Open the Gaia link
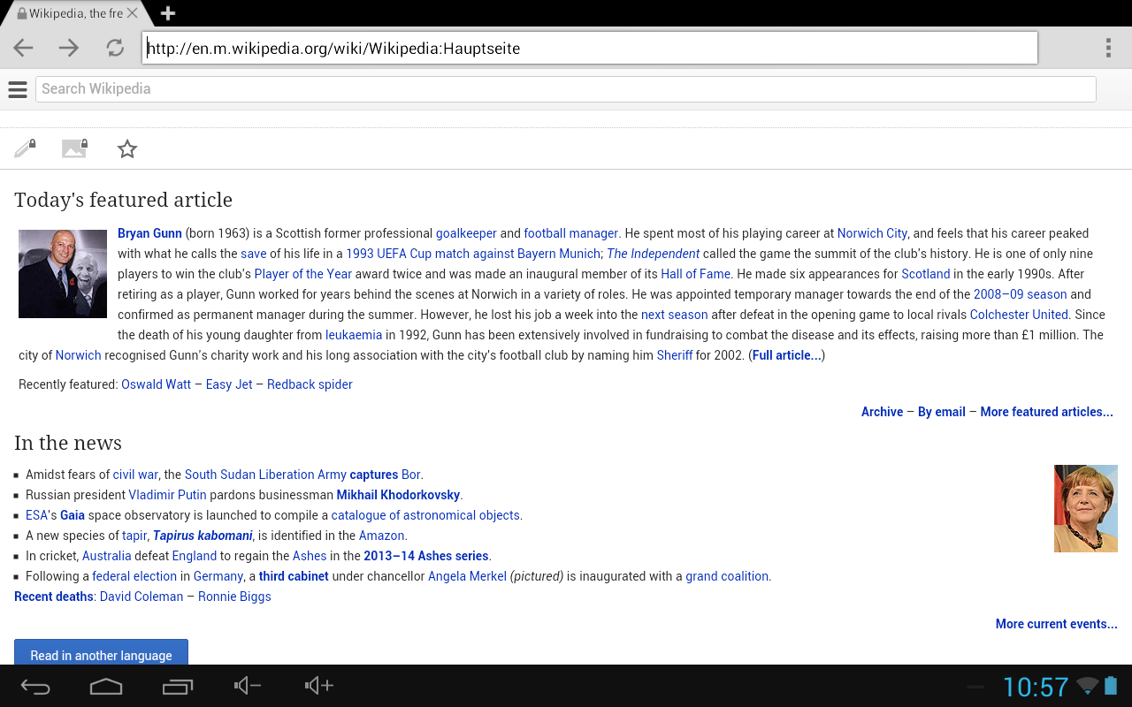The width and height of the screenshot is (1132, 707). [x=73, y=515]
